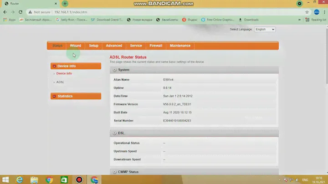Viewport: 328px width, 184px height.
Task: Go to the Maintenance tab
Action: pos(180,46)
